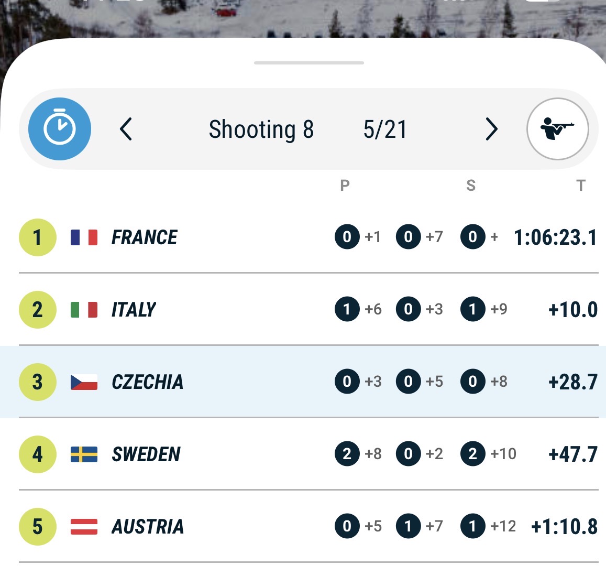Screen dimensions: 606x576
Task: Tap the France flag icon
Action: click(x=84, y=237)
